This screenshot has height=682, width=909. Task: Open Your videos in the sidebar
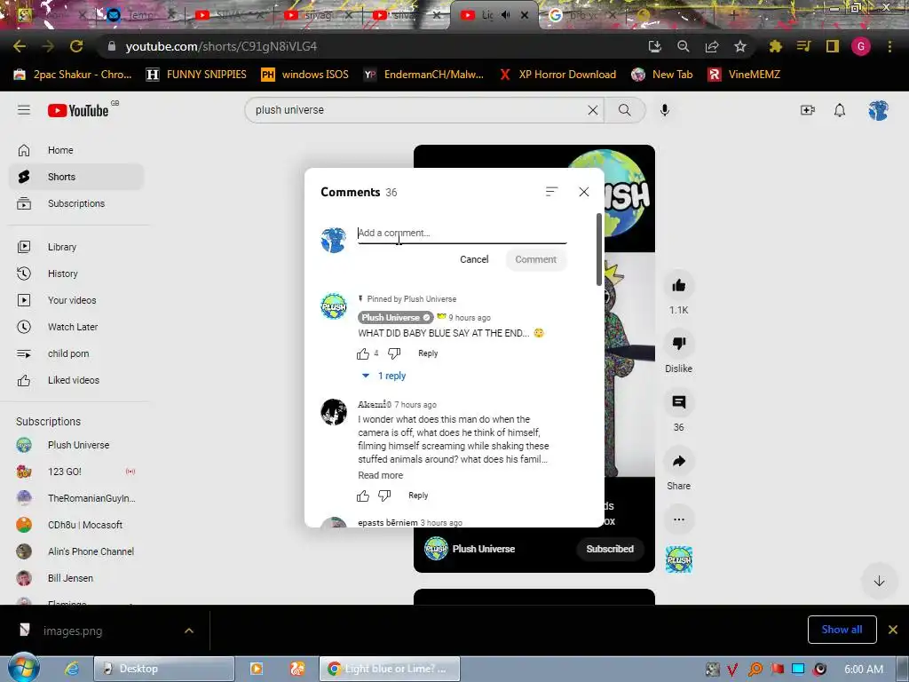(76, 300)
